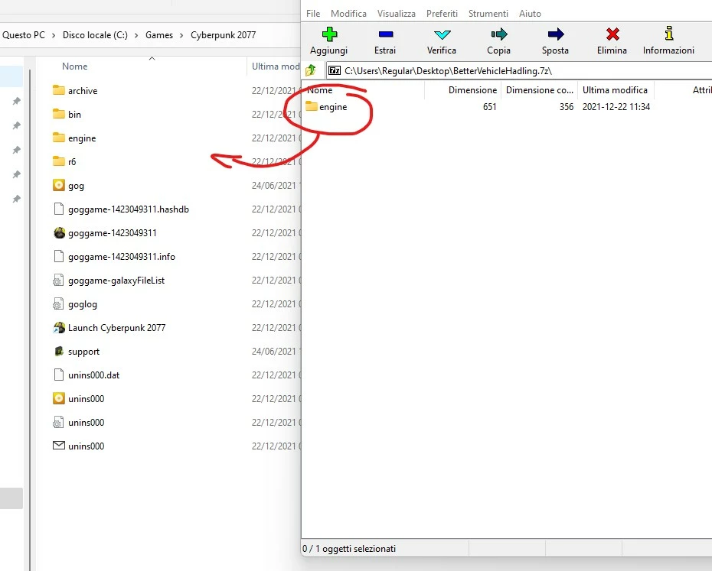Click the green Aggiungi plus icon
712x571 pixels.
pyautogui.click(x=329, y=34)
